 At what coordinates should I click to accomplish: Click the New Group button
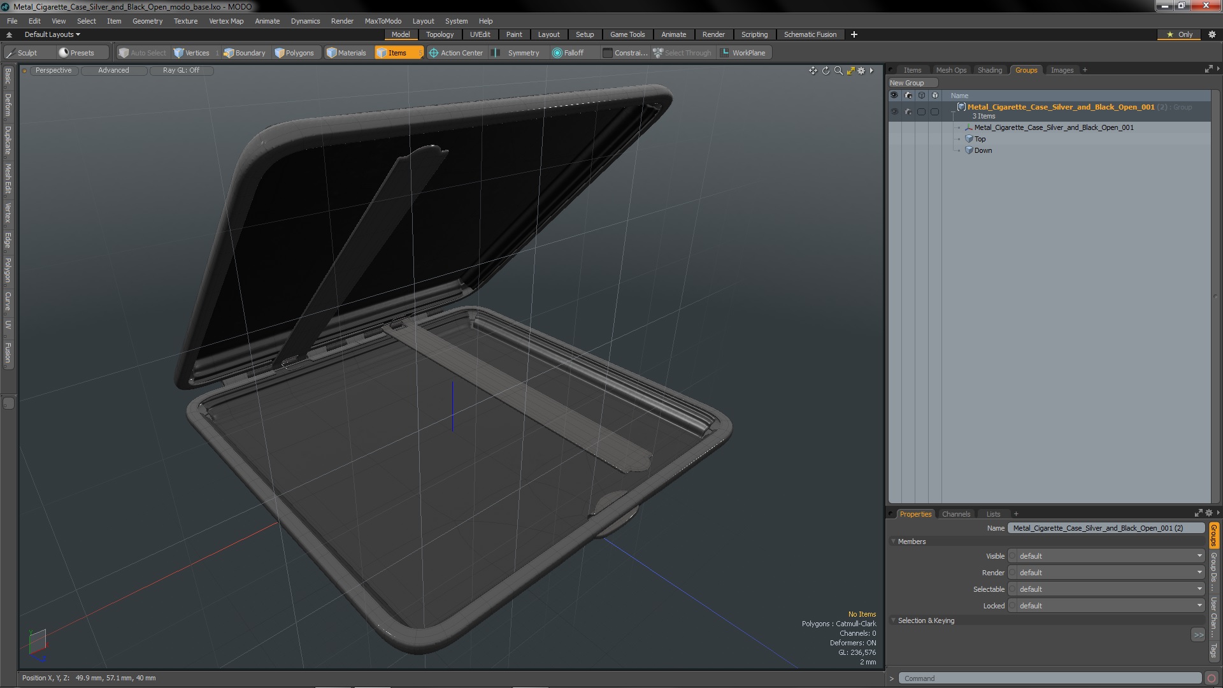click(912, 83)
